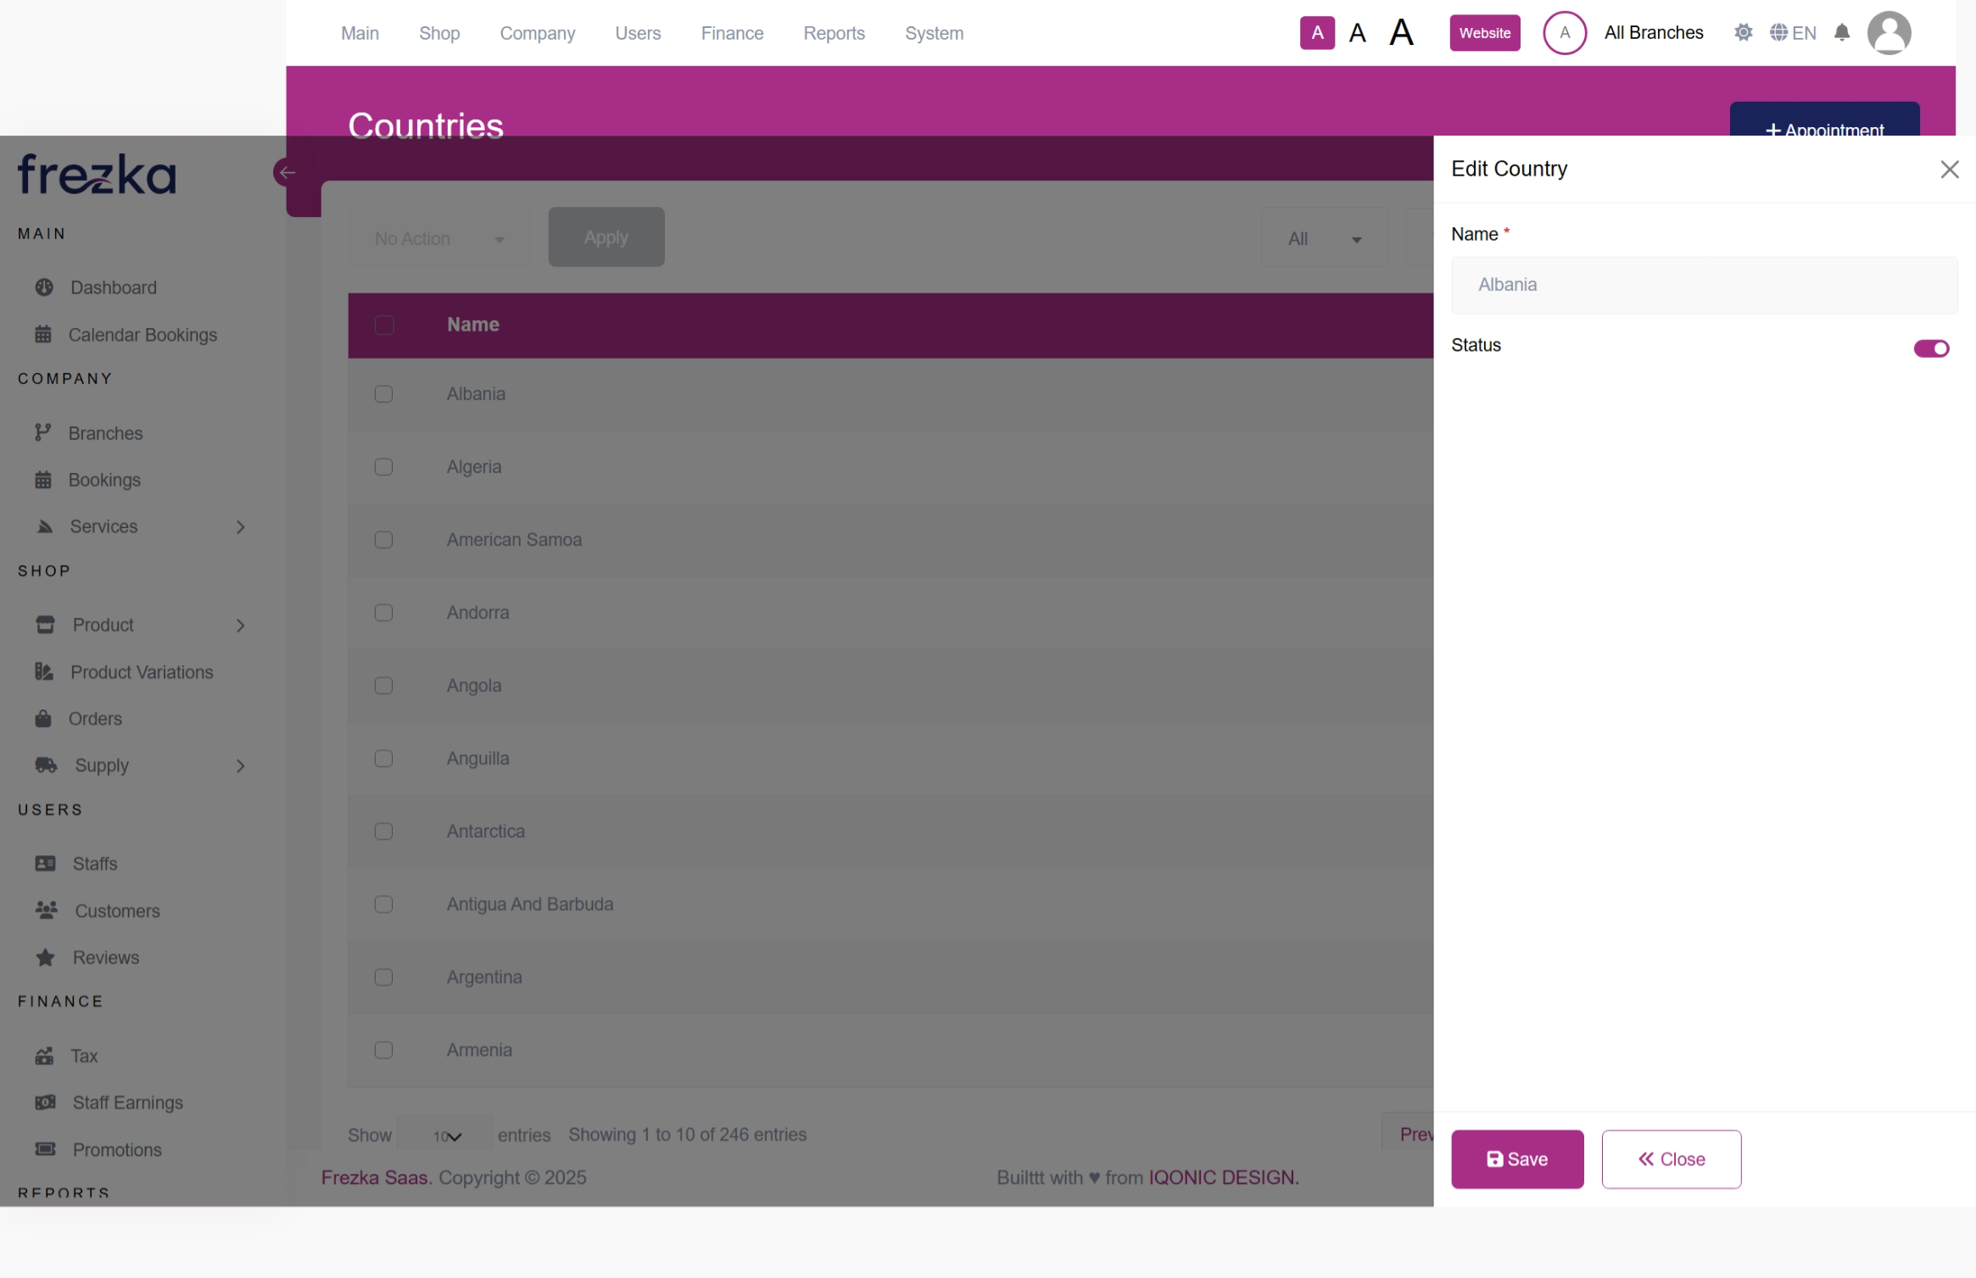Screen dimensions: 1976x1278
Task: Open the Reports top menu
Action: click(834, 33)
